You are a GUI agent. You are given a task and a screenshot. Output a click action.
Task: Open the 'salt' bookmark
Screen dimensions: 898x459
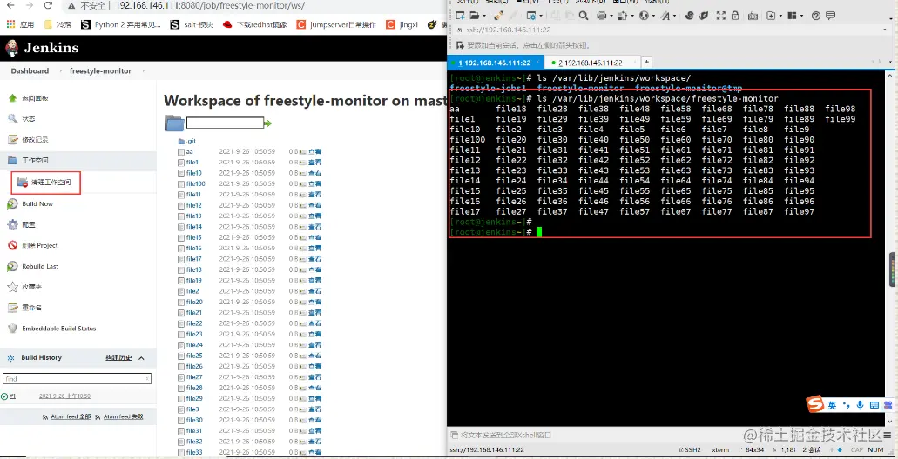pyautogui.click(x=192, y=24)
